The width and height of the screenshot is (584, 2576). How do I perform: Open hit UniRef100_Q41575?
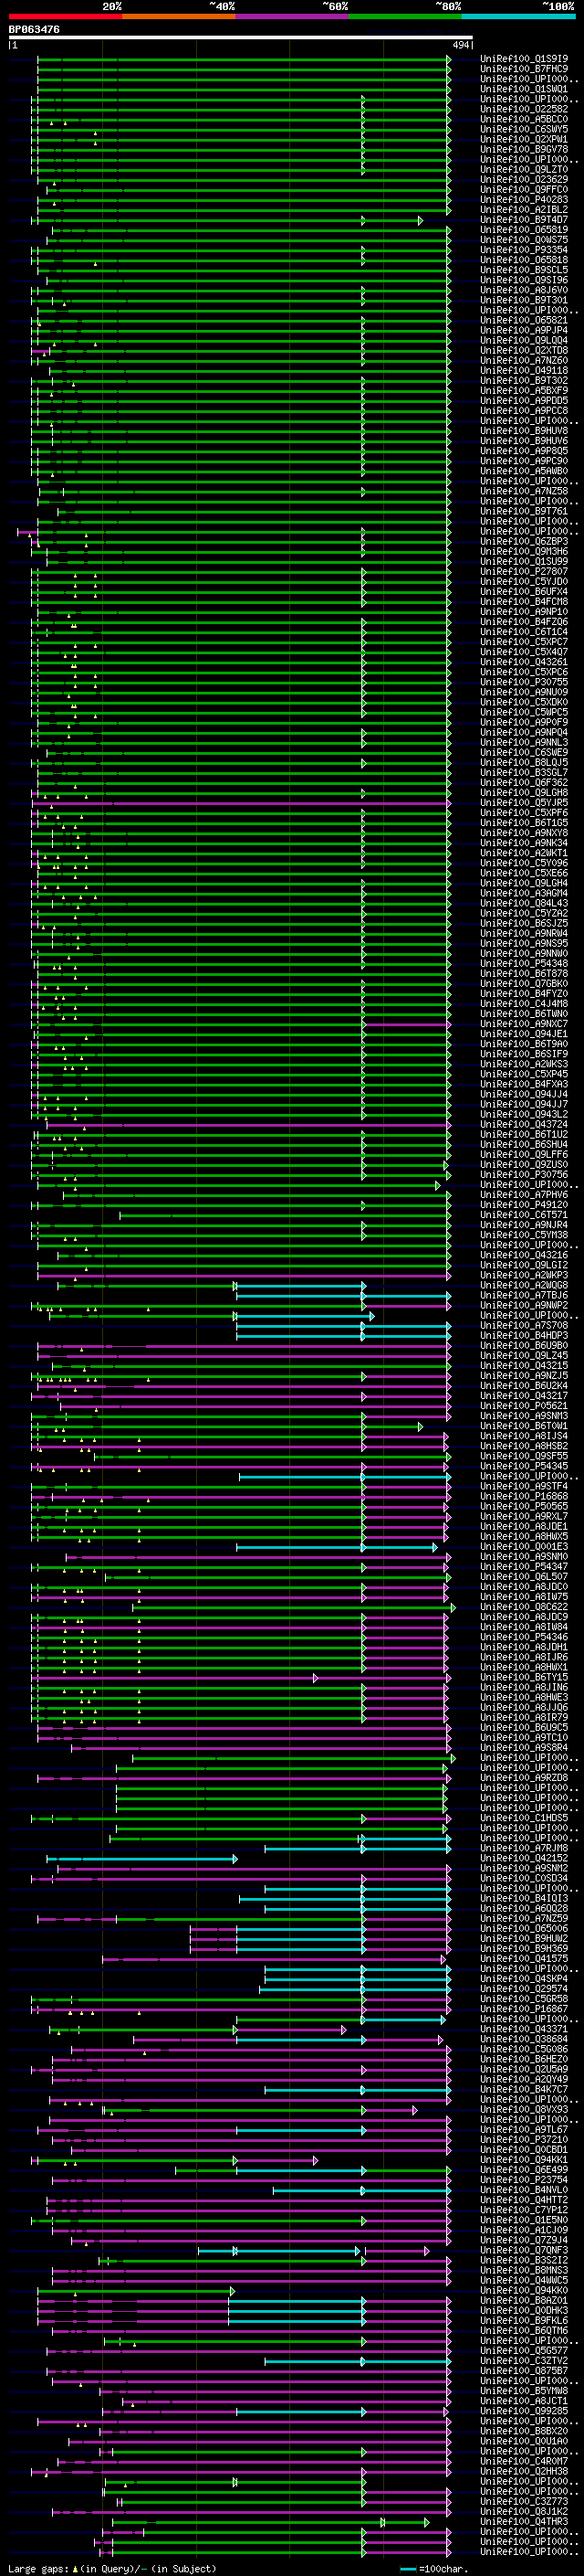[524, 1958]
